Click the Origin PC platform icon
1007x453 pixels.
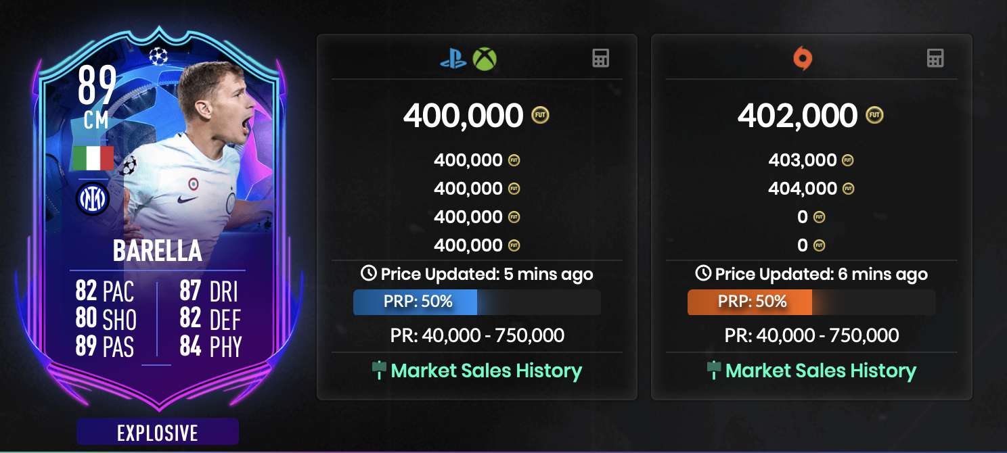802,59
